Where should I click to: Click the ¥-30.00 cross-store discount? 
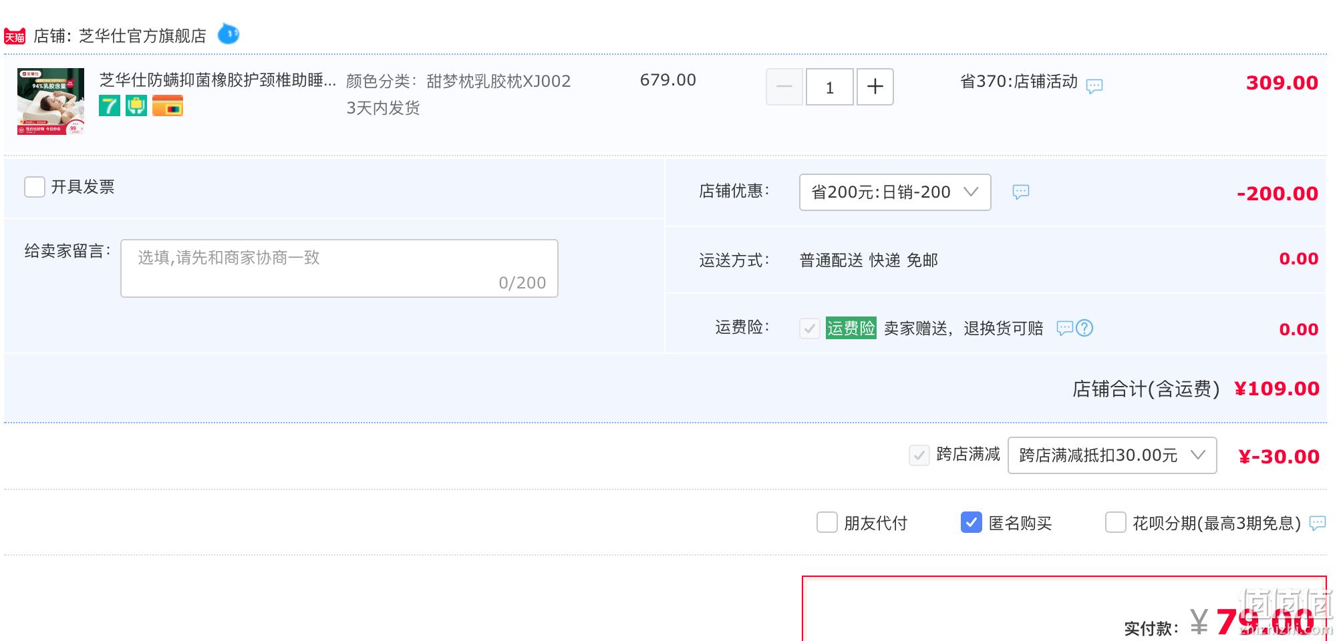pos(1279,457)
